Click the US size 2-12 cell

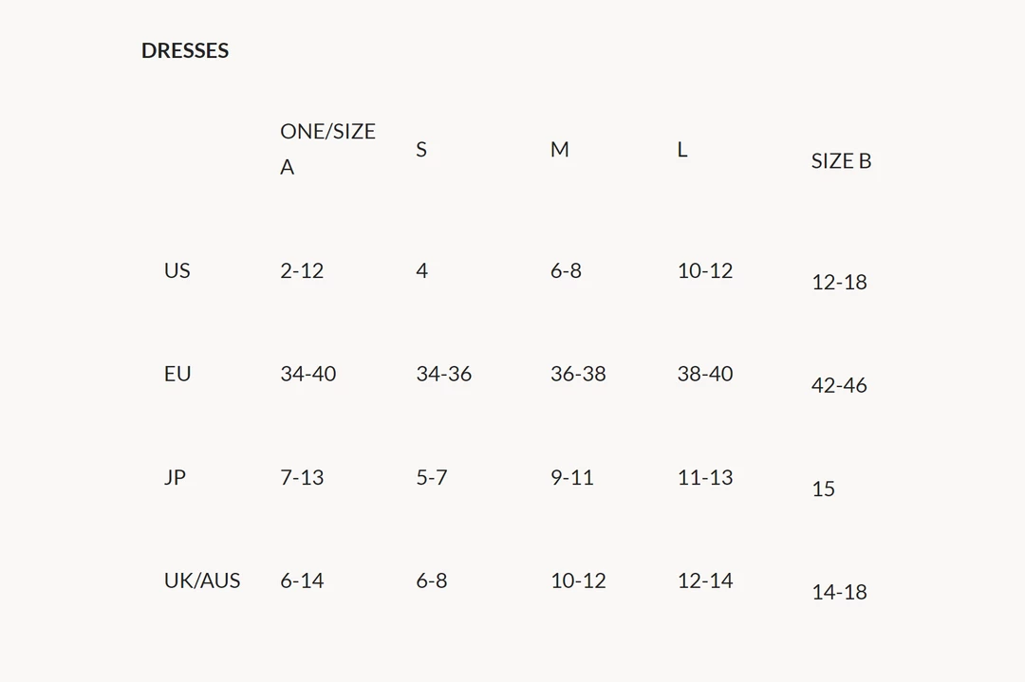tap(302, 270)
